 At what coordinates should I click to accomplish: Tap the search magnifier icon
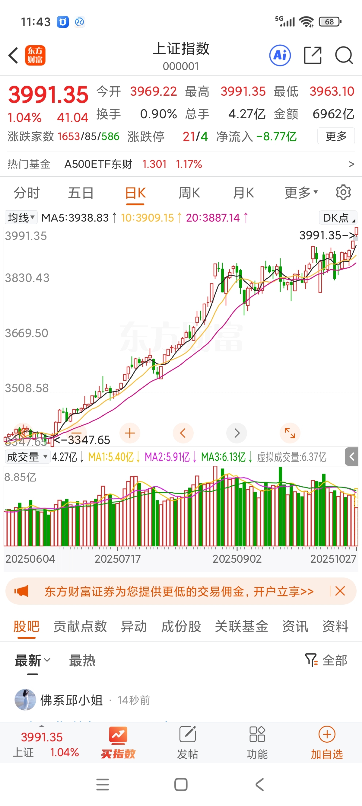344,55
